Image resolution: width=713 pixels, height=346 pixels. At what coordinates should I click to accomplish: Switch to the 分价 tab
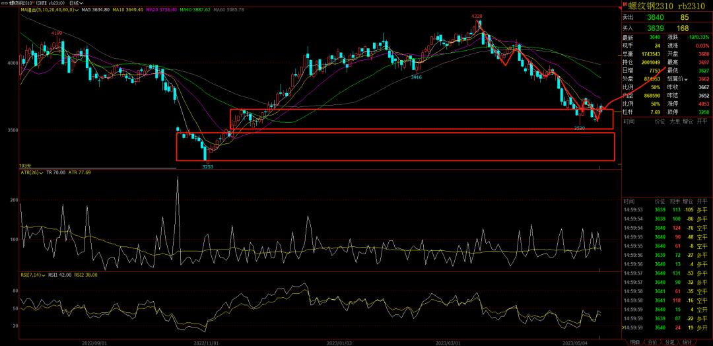pos(652,342)
